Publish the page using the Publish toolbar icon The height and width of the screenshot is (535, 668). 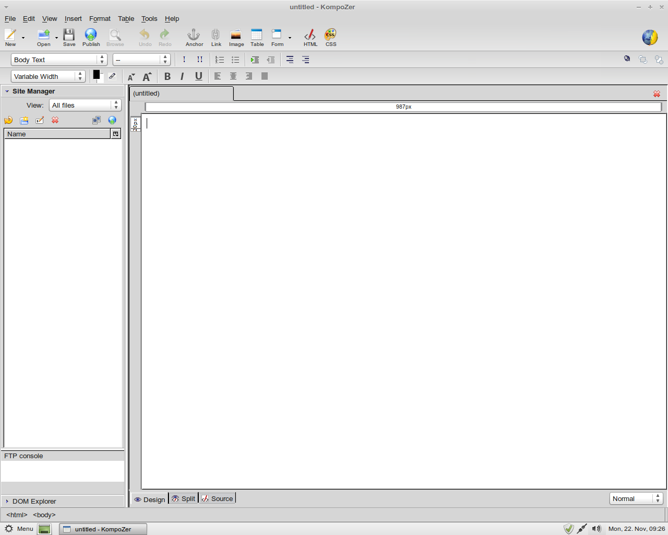(91, 37)
